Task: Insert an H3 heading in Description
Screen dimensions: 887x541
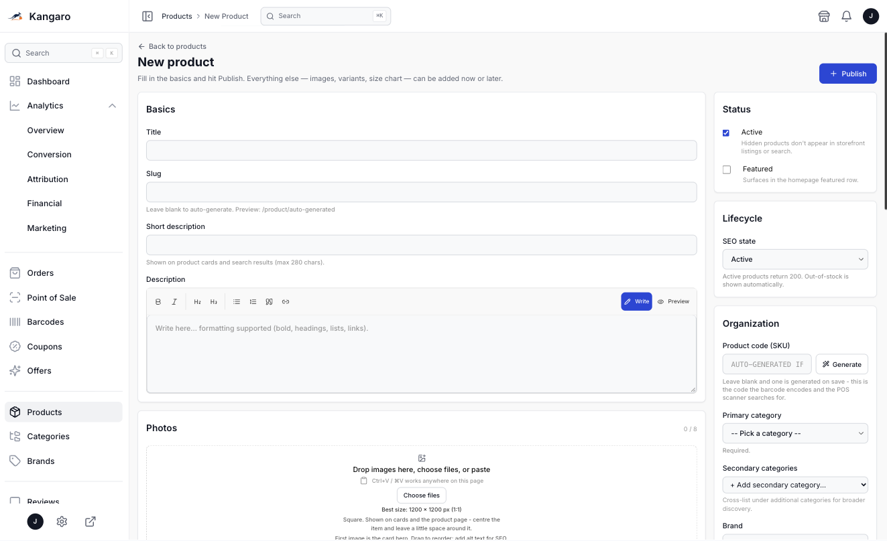Action: click(214, 302)
